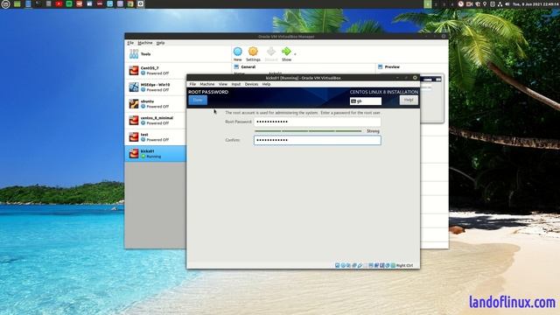
Task: Open the main menu icon in top panel
Action: pyautogui.click(x=5, y=3)
